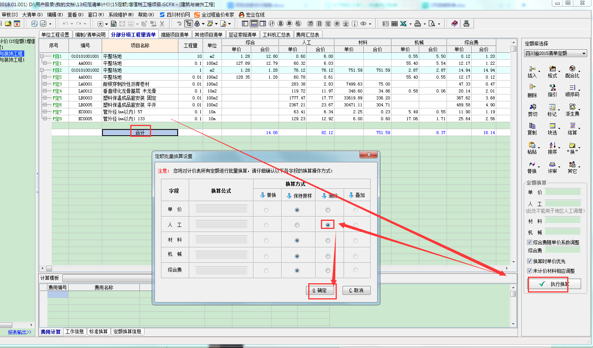This screenshot has width=593, height=348.
Task: Toggle 换算时单价优先 checkbox
Action: click(529, 261)
